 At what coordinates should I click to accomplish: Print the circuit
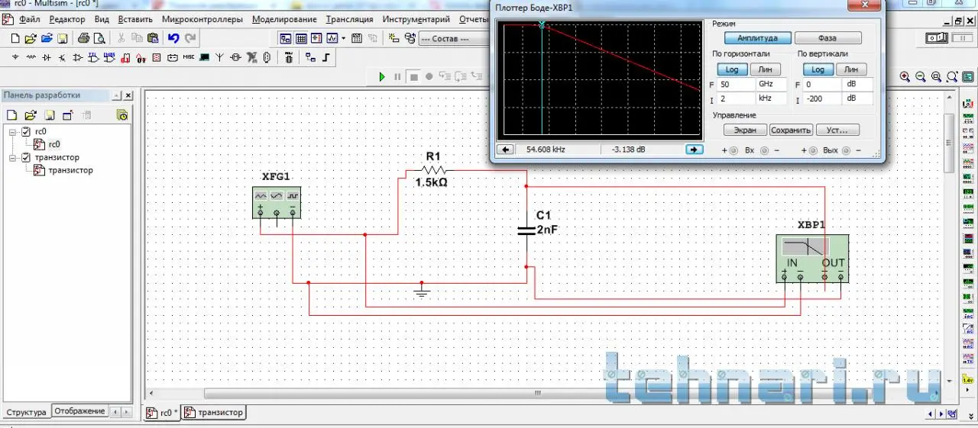[x=84, y=38]
